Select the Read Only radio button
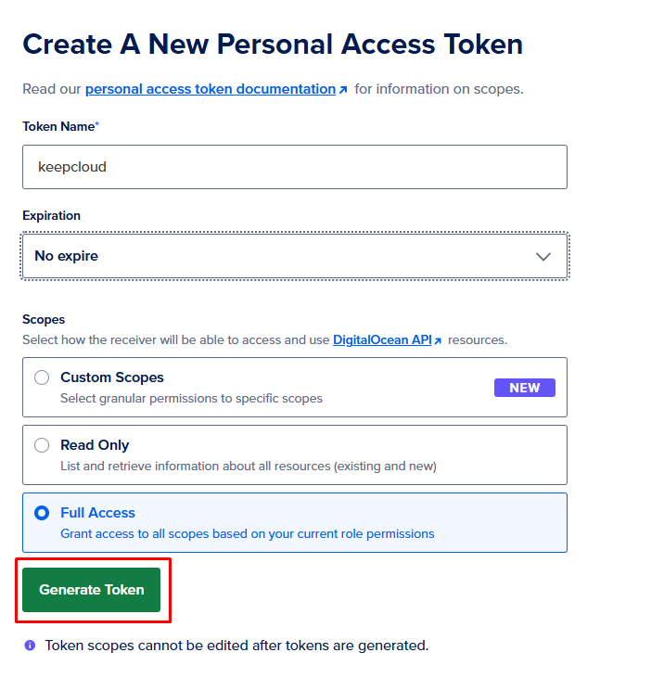This screenshot has height=678, width=651. (x=42, y=445)
